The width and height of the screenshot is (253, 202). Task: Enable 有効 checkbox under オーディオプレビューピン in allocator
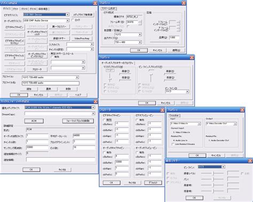click(x=137, y=152)
